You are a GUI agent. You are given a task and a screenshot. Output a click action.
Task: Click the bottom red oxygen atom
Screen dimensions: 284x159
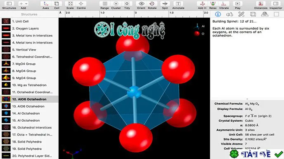click(x=136, y=138)
